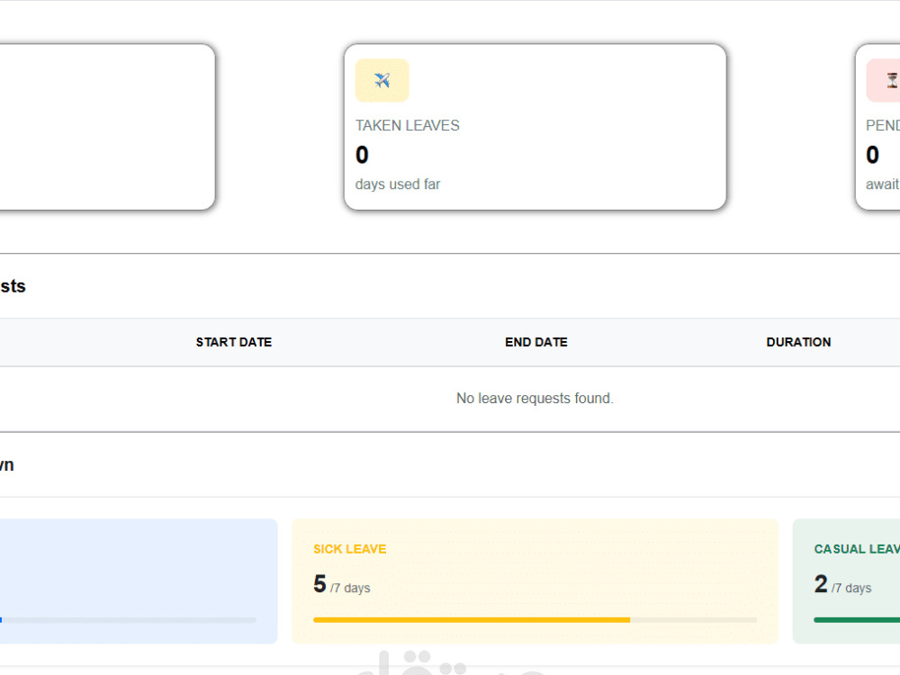Click the pending card count of 0

click(x=872, y=155)
